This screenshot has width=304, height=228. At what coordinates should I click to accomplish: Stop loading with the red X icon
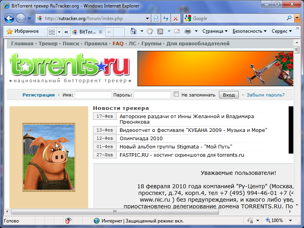click(176, 19)
